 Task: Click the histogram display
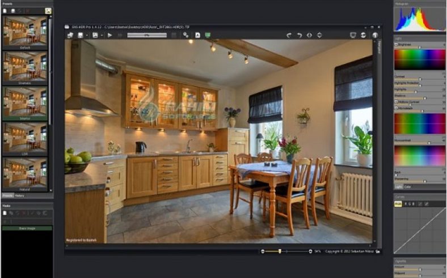[x=420, y=19]
